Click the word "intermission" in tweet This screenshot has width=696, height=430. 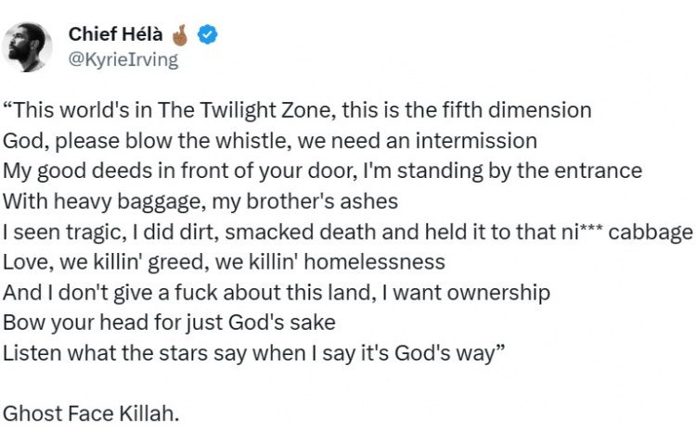(x=476, y=141)
